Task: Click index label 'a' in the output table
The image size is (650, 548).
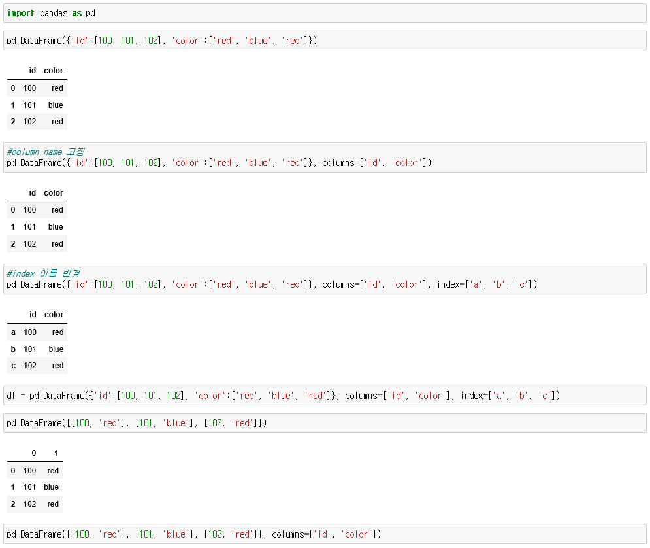Action: [x=13, y=332]
